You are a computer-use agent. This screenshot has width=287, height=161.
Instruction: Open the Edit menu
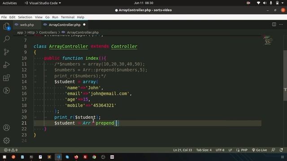(x=12, y=17)
